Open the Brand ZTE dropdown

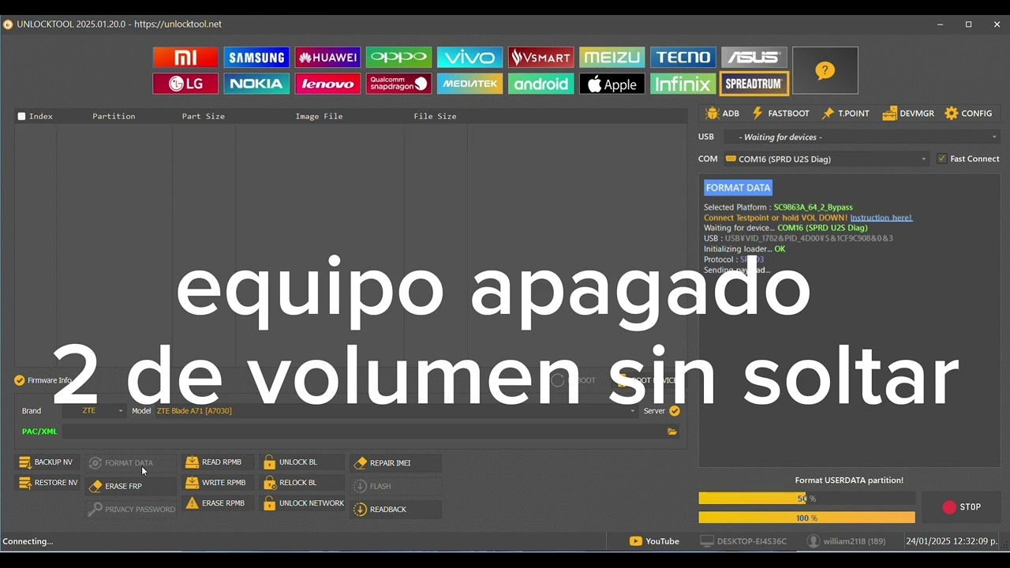(x=93, y=411)
